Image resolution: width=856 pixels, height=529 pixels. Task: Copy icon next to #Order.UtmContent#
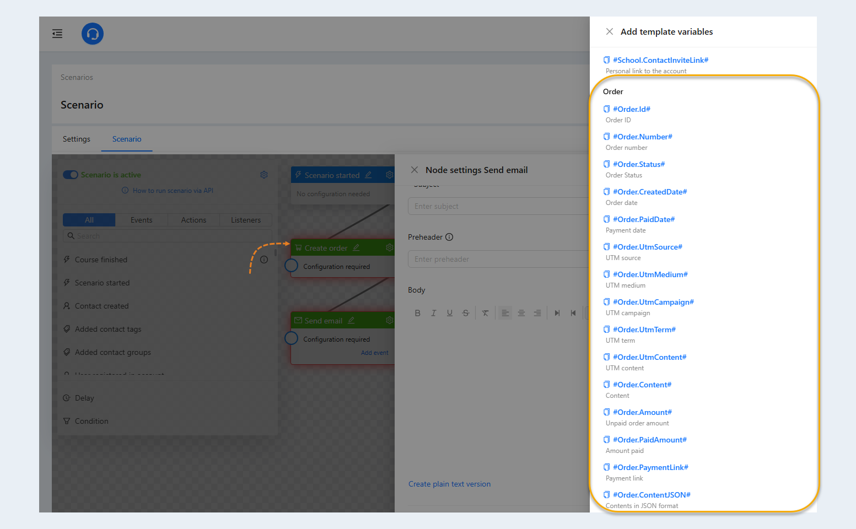pos(607,357)
